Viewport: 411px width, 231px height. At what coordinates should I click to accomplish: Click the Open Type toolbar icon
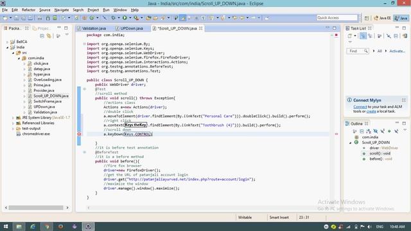[x=148, y=18]
